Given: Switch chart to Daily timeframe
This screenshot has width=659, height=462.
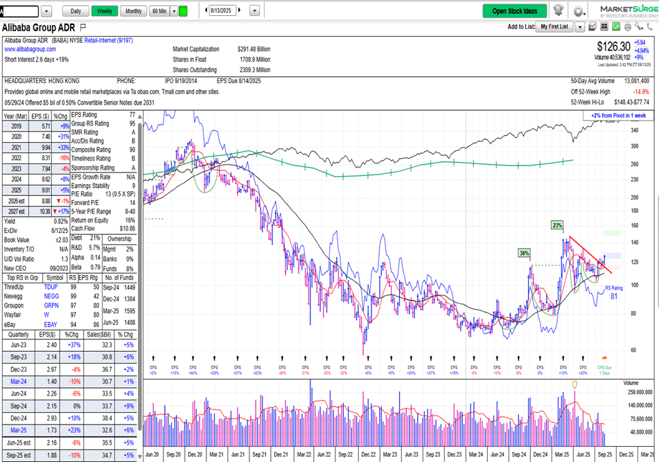Looking at the screenshot, I should click(75, 11).
